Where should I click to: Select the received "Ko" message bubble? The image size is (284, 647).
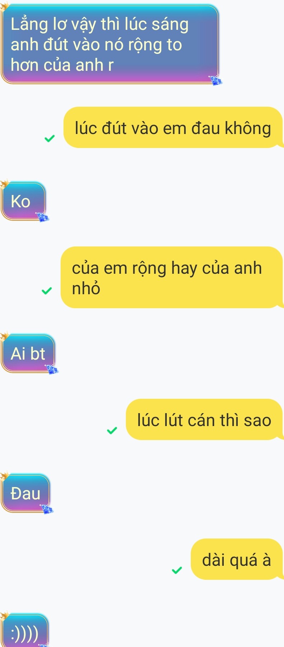23,201
